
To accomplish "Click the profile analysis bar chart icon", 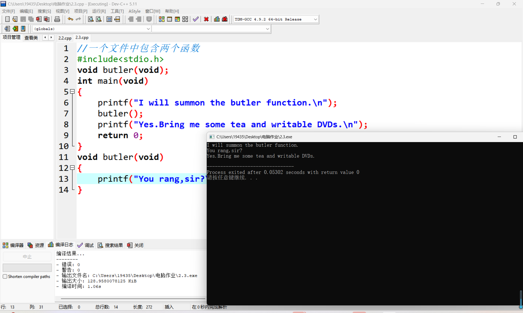I will click(217, 19).
